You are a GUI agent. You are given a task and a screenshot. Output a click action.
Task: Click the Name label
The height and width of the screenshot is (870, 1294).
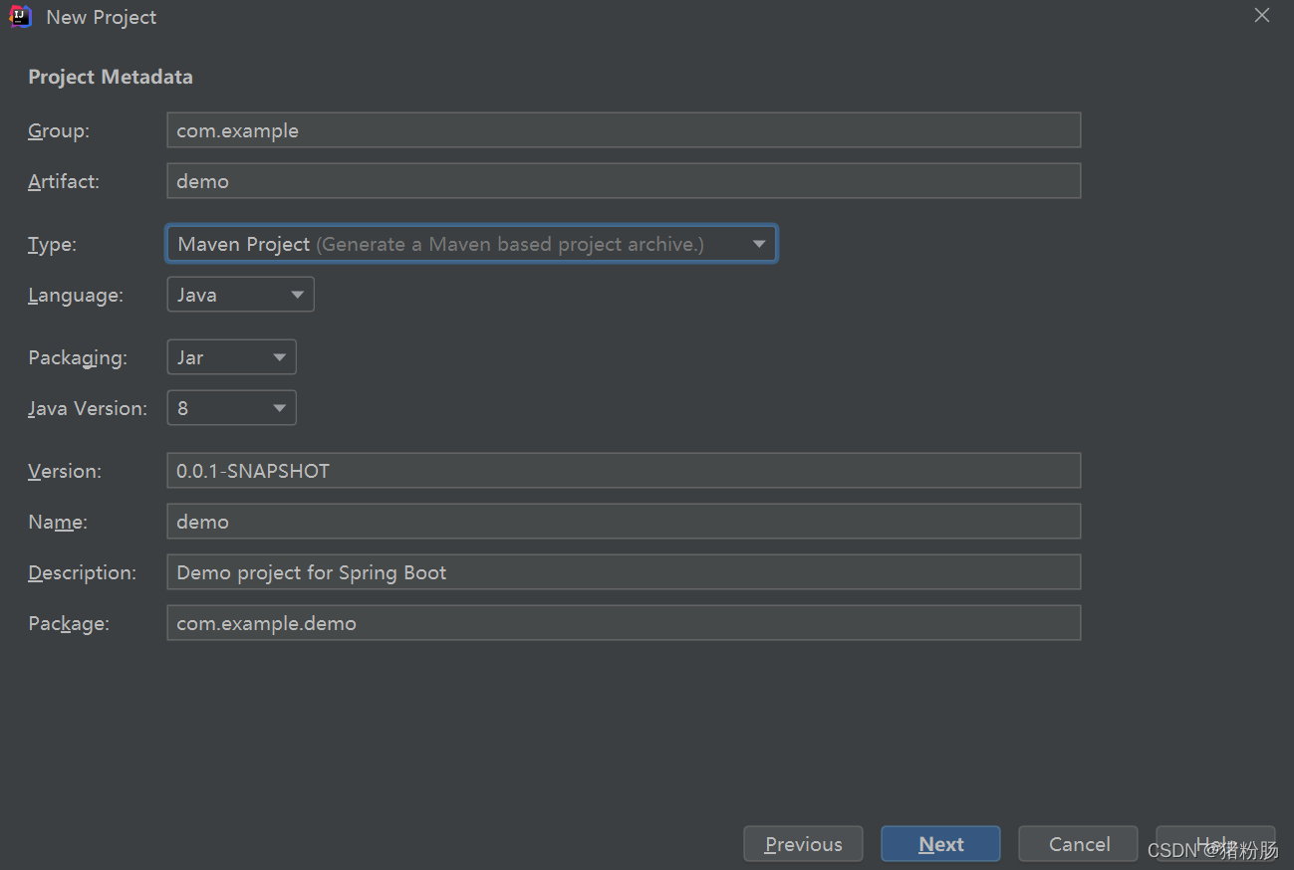[x=58, y=522]
